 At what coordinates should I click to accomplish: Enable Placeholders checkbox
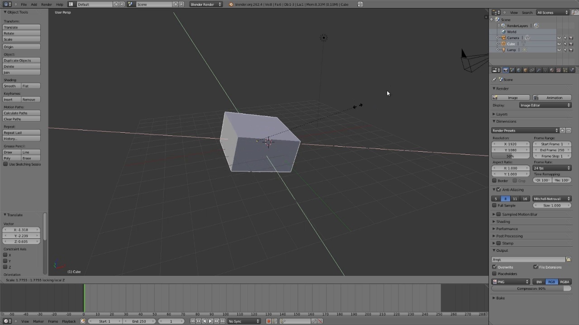(x=494, y=274)
